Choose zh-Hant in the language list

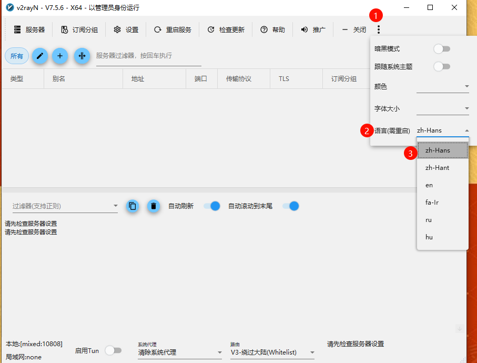tap(438, 168)
